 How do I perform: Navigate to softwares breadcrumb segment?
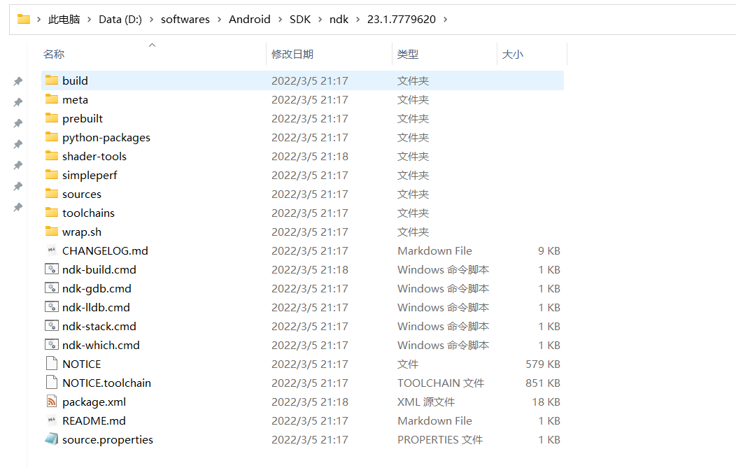(185, 20)
